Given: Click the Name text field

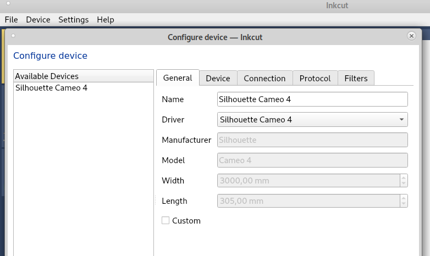Looking at the screenshot, I should (312, 99).
